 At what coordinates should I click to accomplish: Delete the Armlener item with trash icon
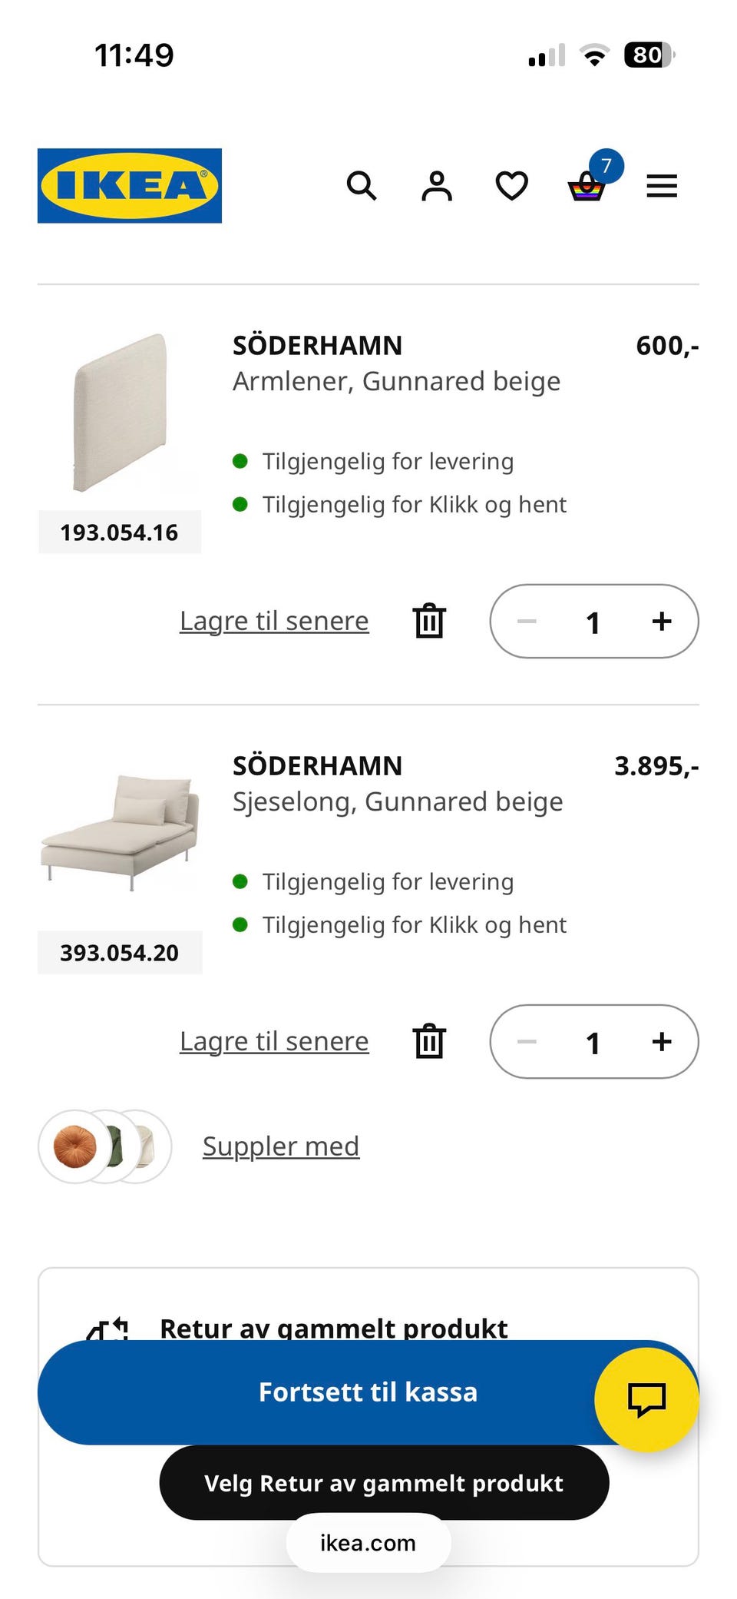pos(429,621)
